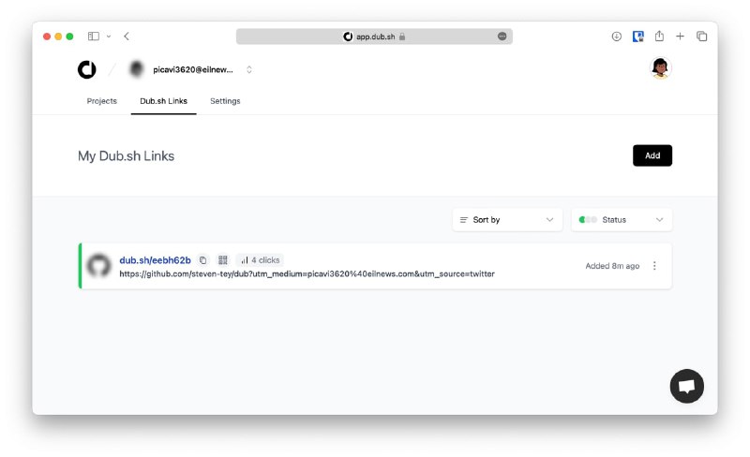Switch to the Projects tab
The image size is (750, 457).
(x=102, y=101)
